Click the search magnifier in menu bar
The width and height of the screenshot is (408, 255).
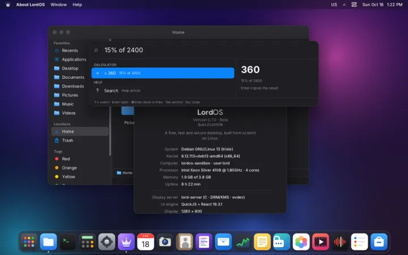coord(345,5)
